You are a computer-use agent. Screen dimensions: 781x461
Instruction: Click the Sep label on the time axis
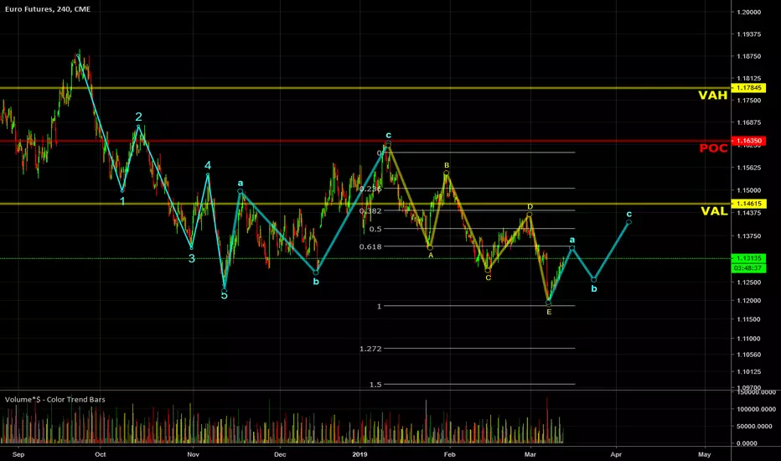pyautogui.click(x=18, y=454)
